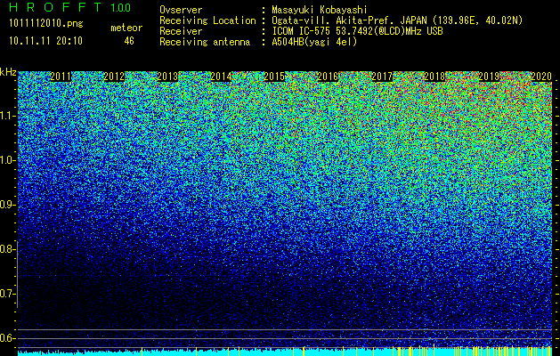Screen dimensions: 560x356
Task: Click the 2020 time marker
Action: pyautogui.click(x=541, y=77)
